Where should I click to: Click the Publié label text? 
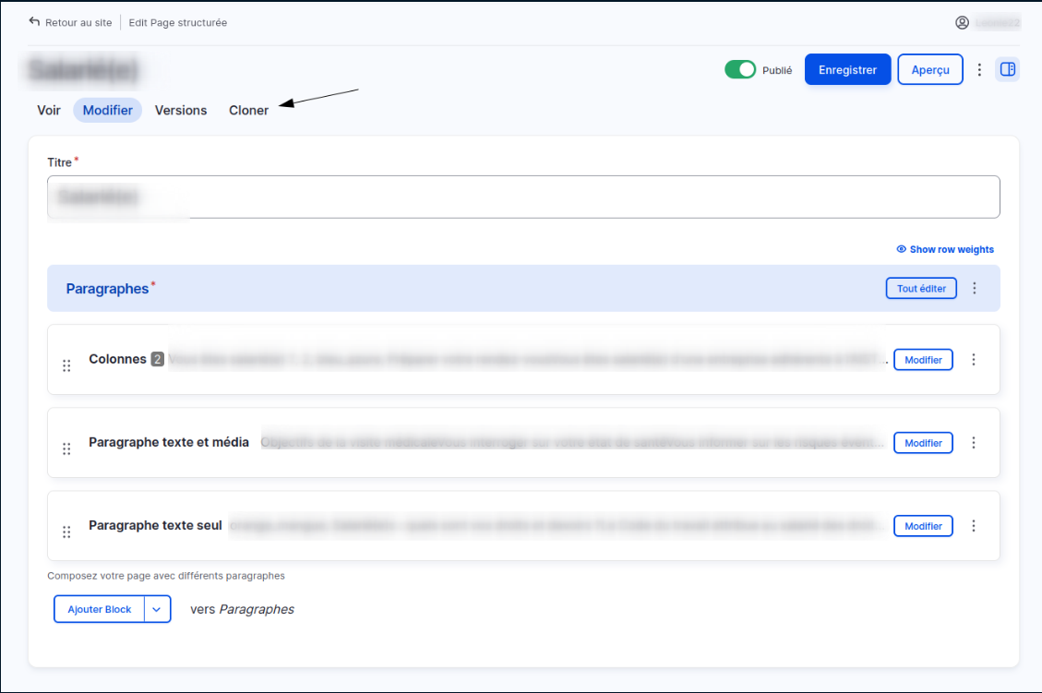(x=777, y=70)
